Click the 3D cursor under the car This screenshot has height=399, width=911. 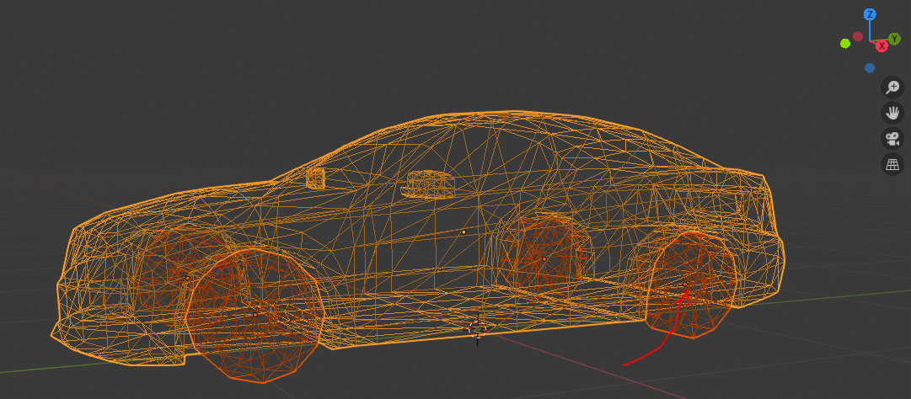tap(478, 327)
